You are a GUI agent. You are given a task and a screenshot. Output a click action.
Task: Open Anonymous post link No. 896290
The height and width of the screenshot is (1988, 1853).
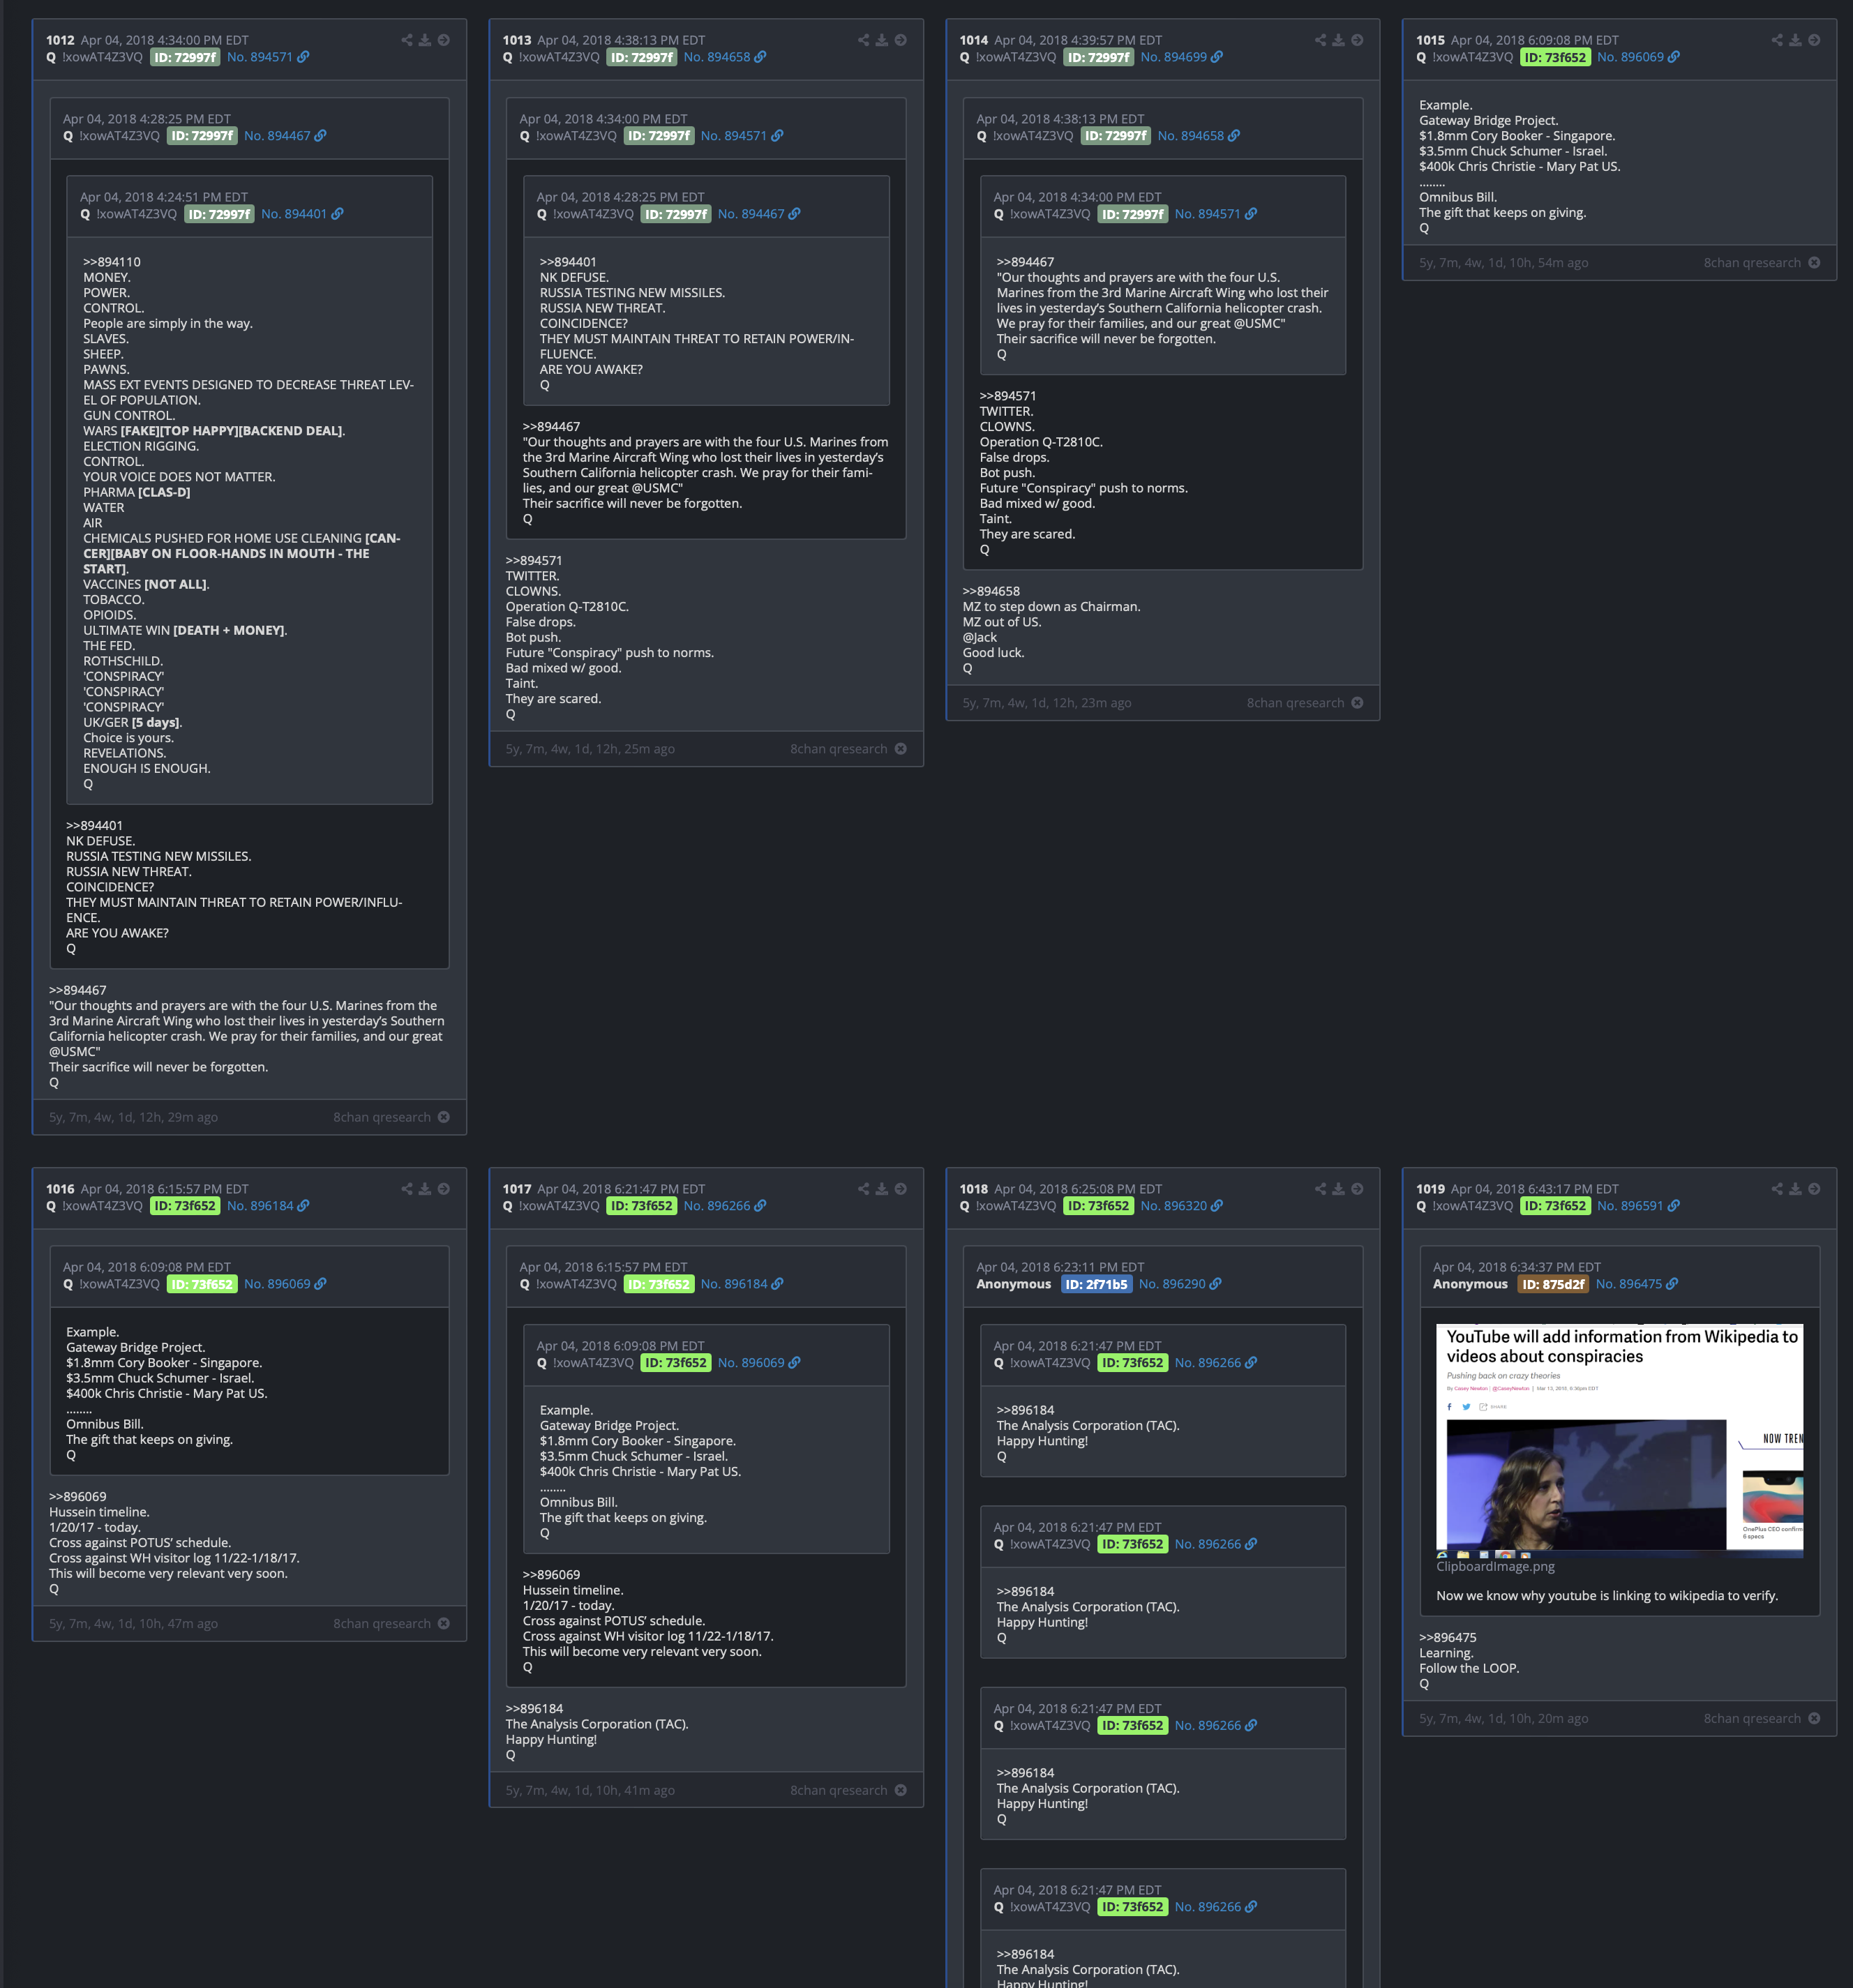[x=1180, y=1284]
